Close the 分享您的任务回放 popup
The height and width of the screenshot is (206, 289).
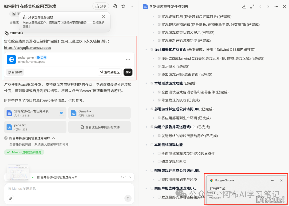click(x=103, y=17)
